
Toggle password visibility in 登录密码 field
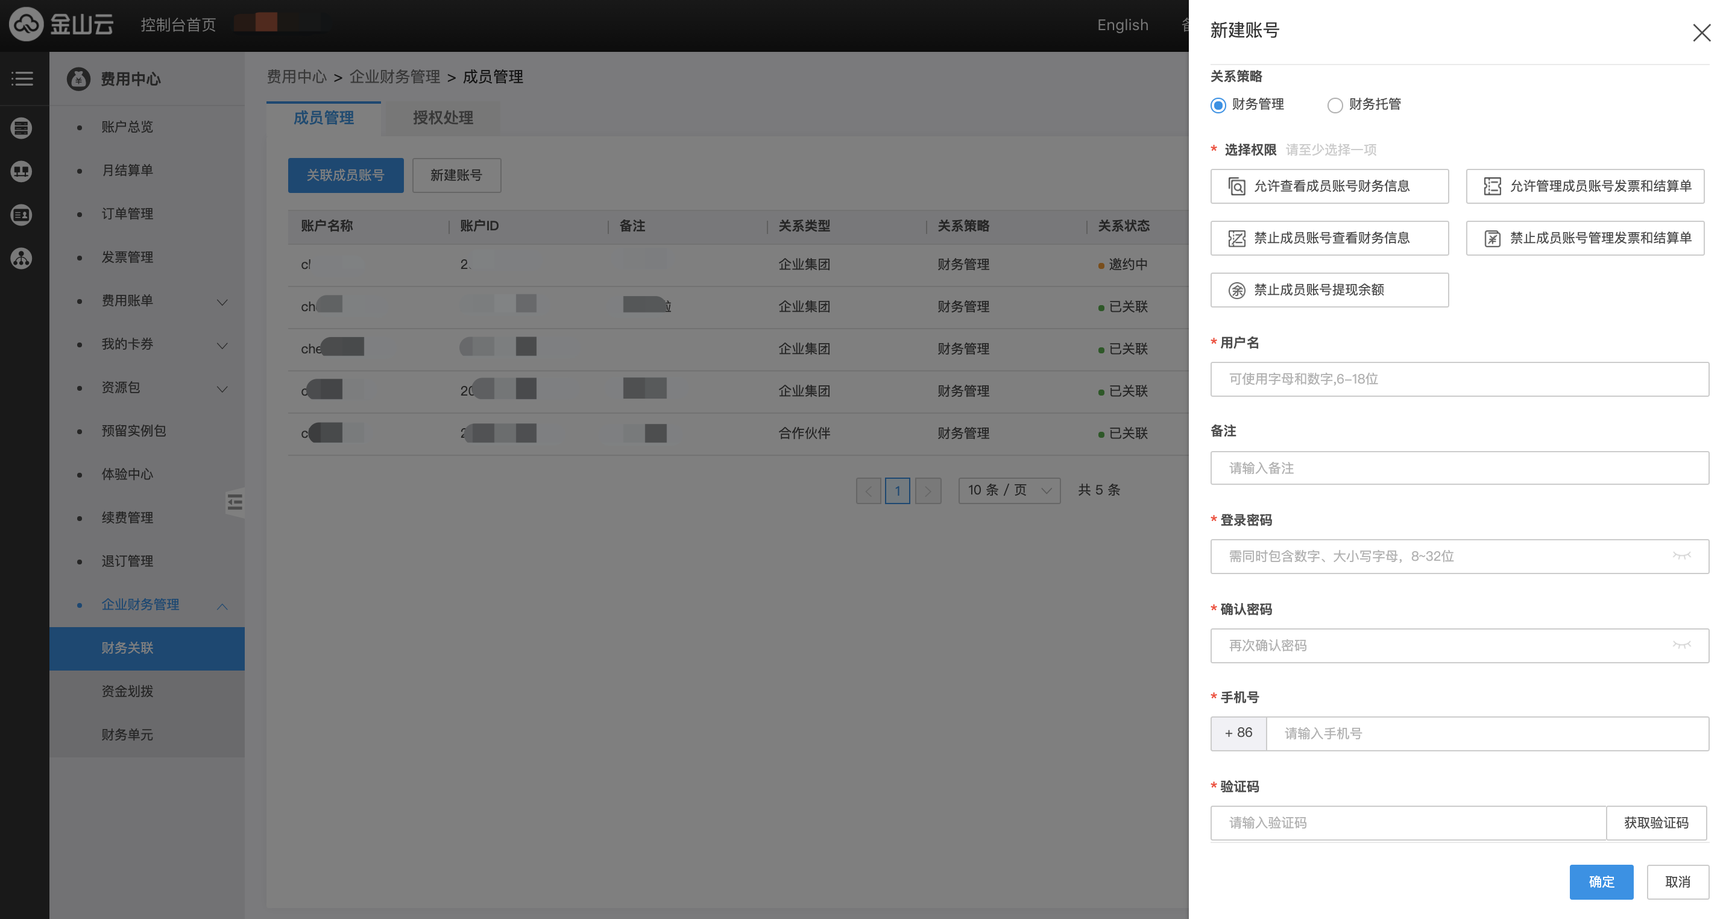click(1681, 556)
